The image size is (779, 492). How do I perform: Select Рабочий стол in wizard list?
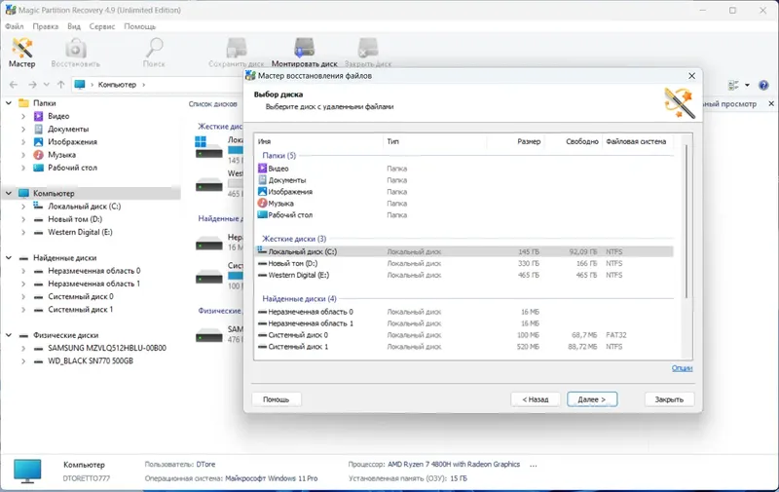pyautogui.click(x=465, y=214)
